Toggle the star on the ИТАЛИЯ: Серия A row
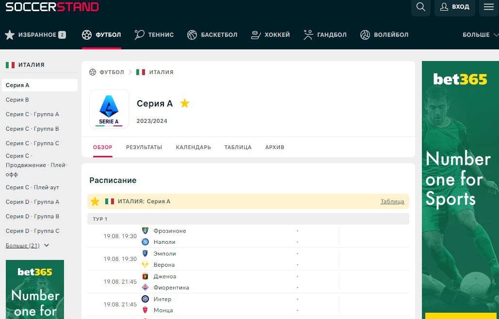The height and width of the screenshot is (319, 499). point(95,201)
